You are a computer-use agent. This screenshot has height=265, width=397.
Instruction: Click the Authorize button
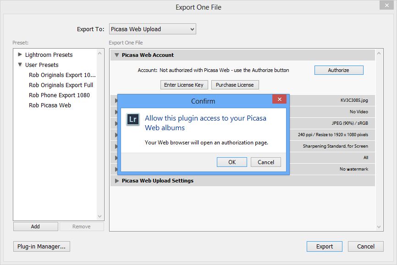338,70
